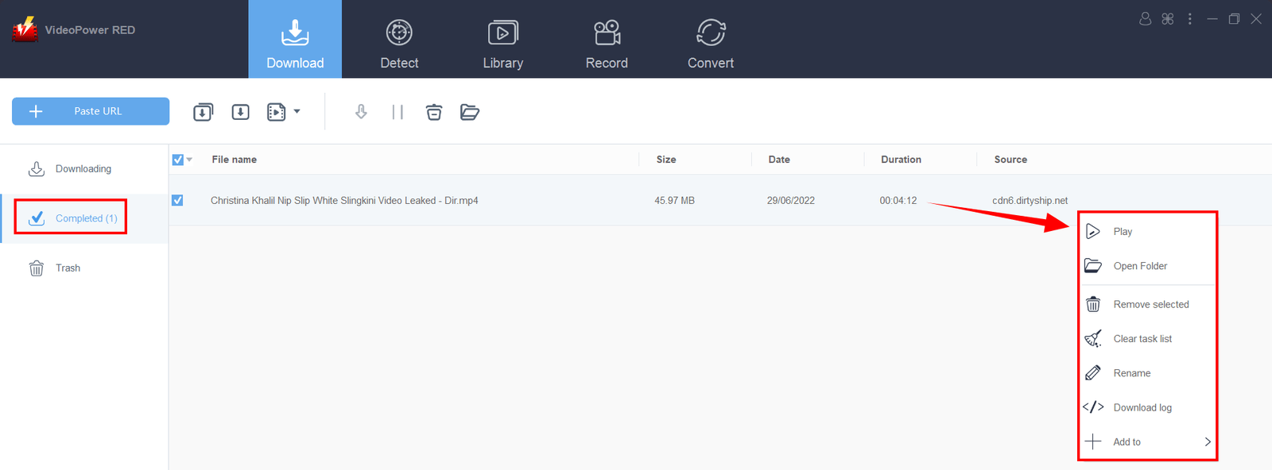Toggle the select-all checkbox in header
Screen dimensions: 1272x470
coord(177,160)
